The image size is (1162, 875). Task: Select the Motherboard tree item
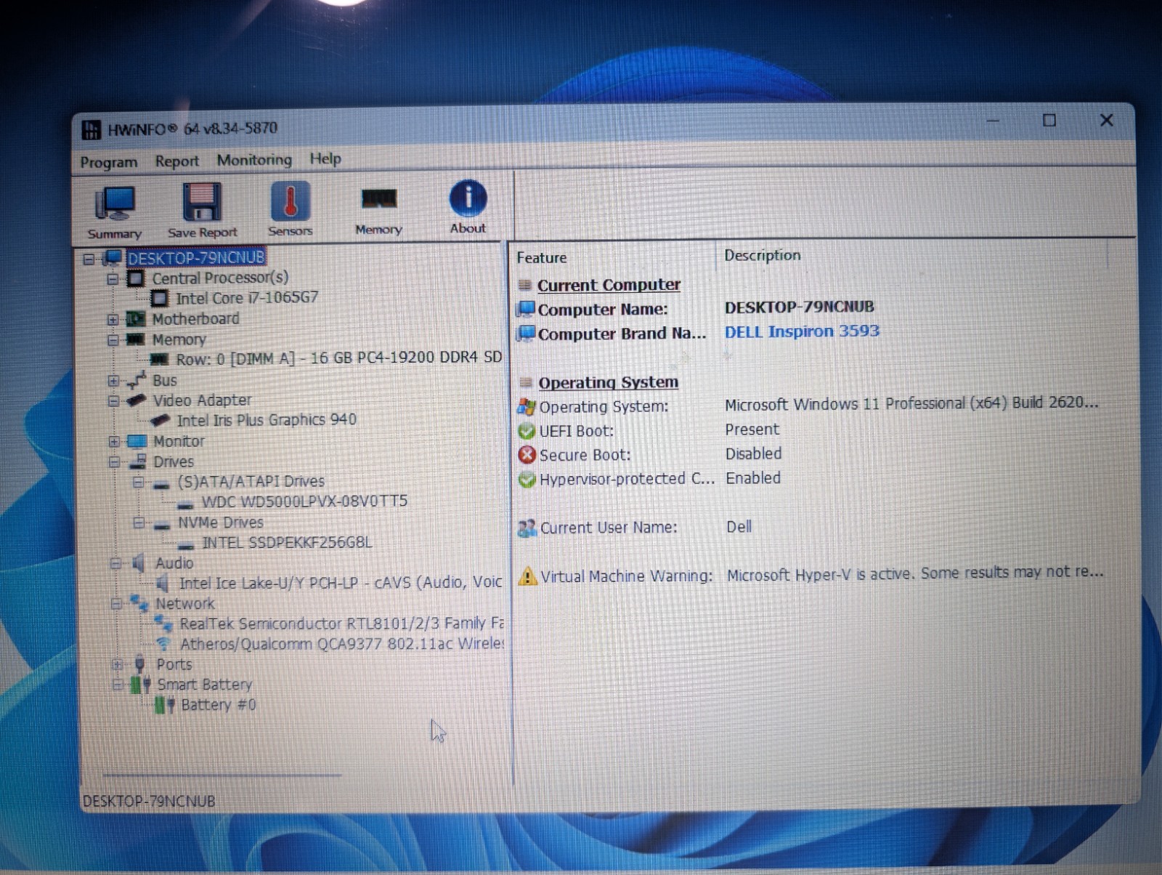click(195, 319)
